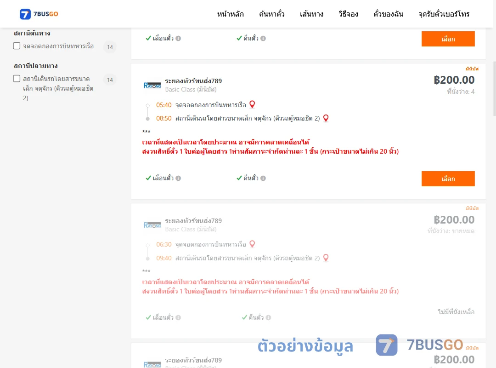Click the 05:40 departure time
496x368 pixels.
click(x=164, y=105)
